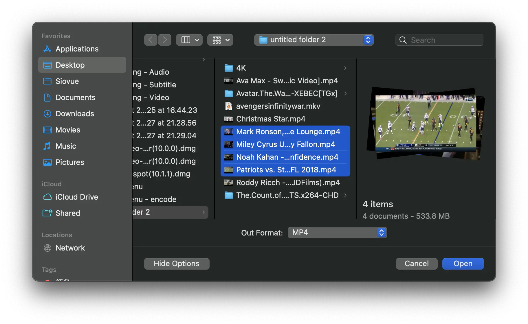Open iCloud Drive location

click(82, 197)
